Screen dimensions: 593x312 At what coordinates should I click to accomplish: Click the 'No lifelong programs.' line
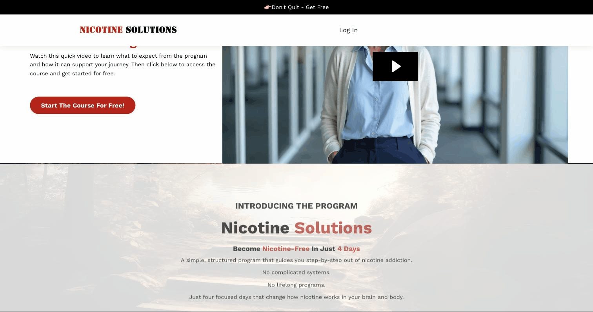coord(296,285)
